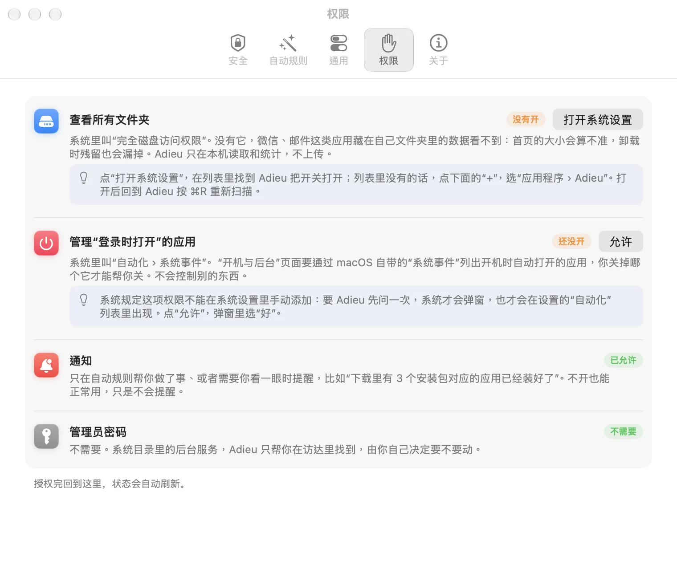Screen dimensions: 677x577
Task: Click the 自动化 › 系统事件 description paragraph
Action: click(355, 269)
